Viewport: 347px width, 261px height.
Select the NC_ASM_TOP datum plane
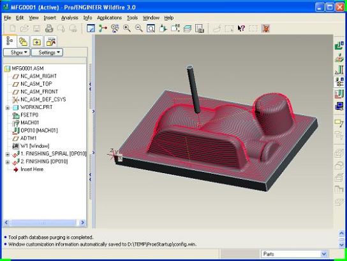[36, 84]
